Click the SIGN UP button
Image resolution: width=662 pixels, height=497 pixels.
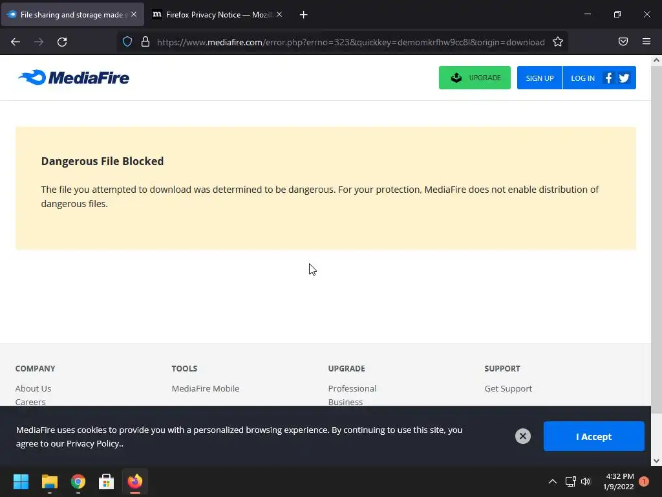pyautogui.click(x=540, y=78)
